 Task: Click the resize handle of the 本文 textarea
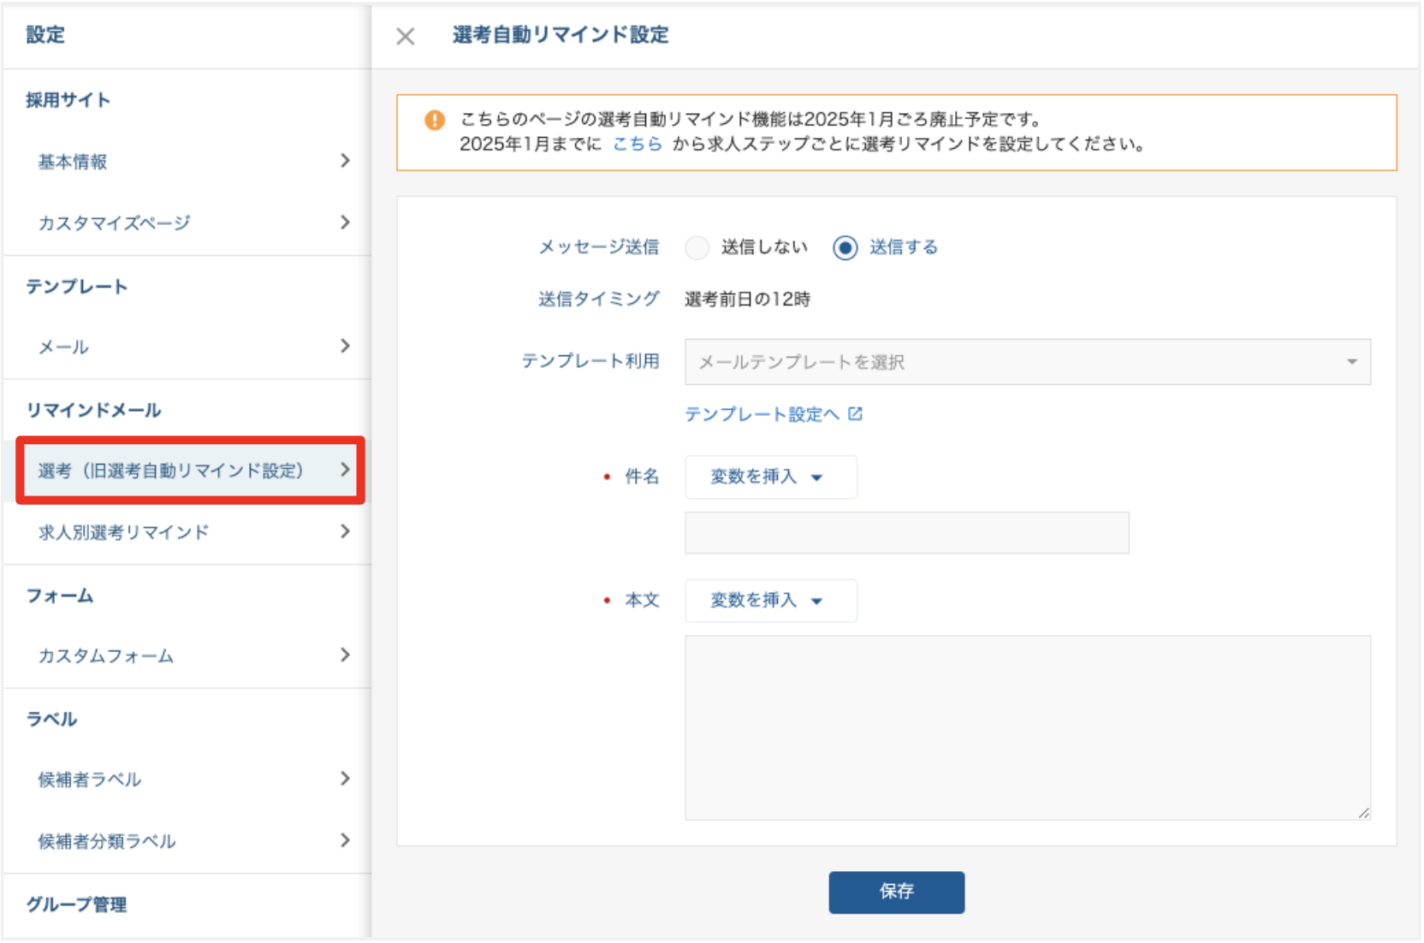pos(1364,814)
